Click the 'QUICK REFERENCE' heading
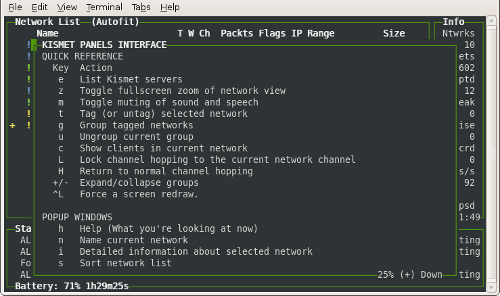The image size is (500, 296). click(83, 56)
